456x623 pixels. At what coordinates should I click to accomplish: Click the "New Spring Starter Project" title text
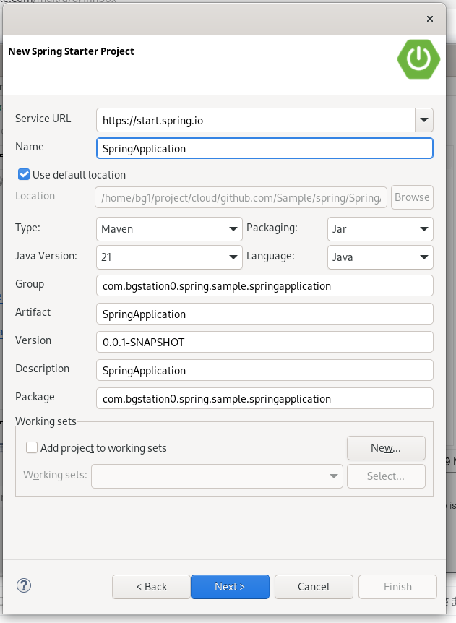coord(71,51)
